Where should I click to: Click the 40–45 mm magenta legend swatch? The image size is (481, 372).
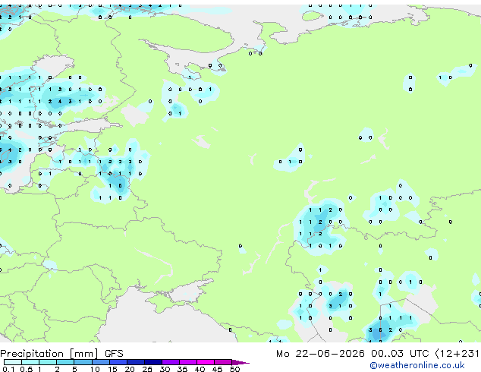(x=206, y=362)
